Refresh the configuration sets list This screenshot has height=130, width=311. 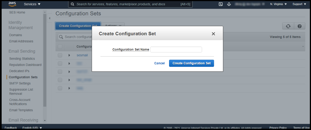click(x=288, y=26)
